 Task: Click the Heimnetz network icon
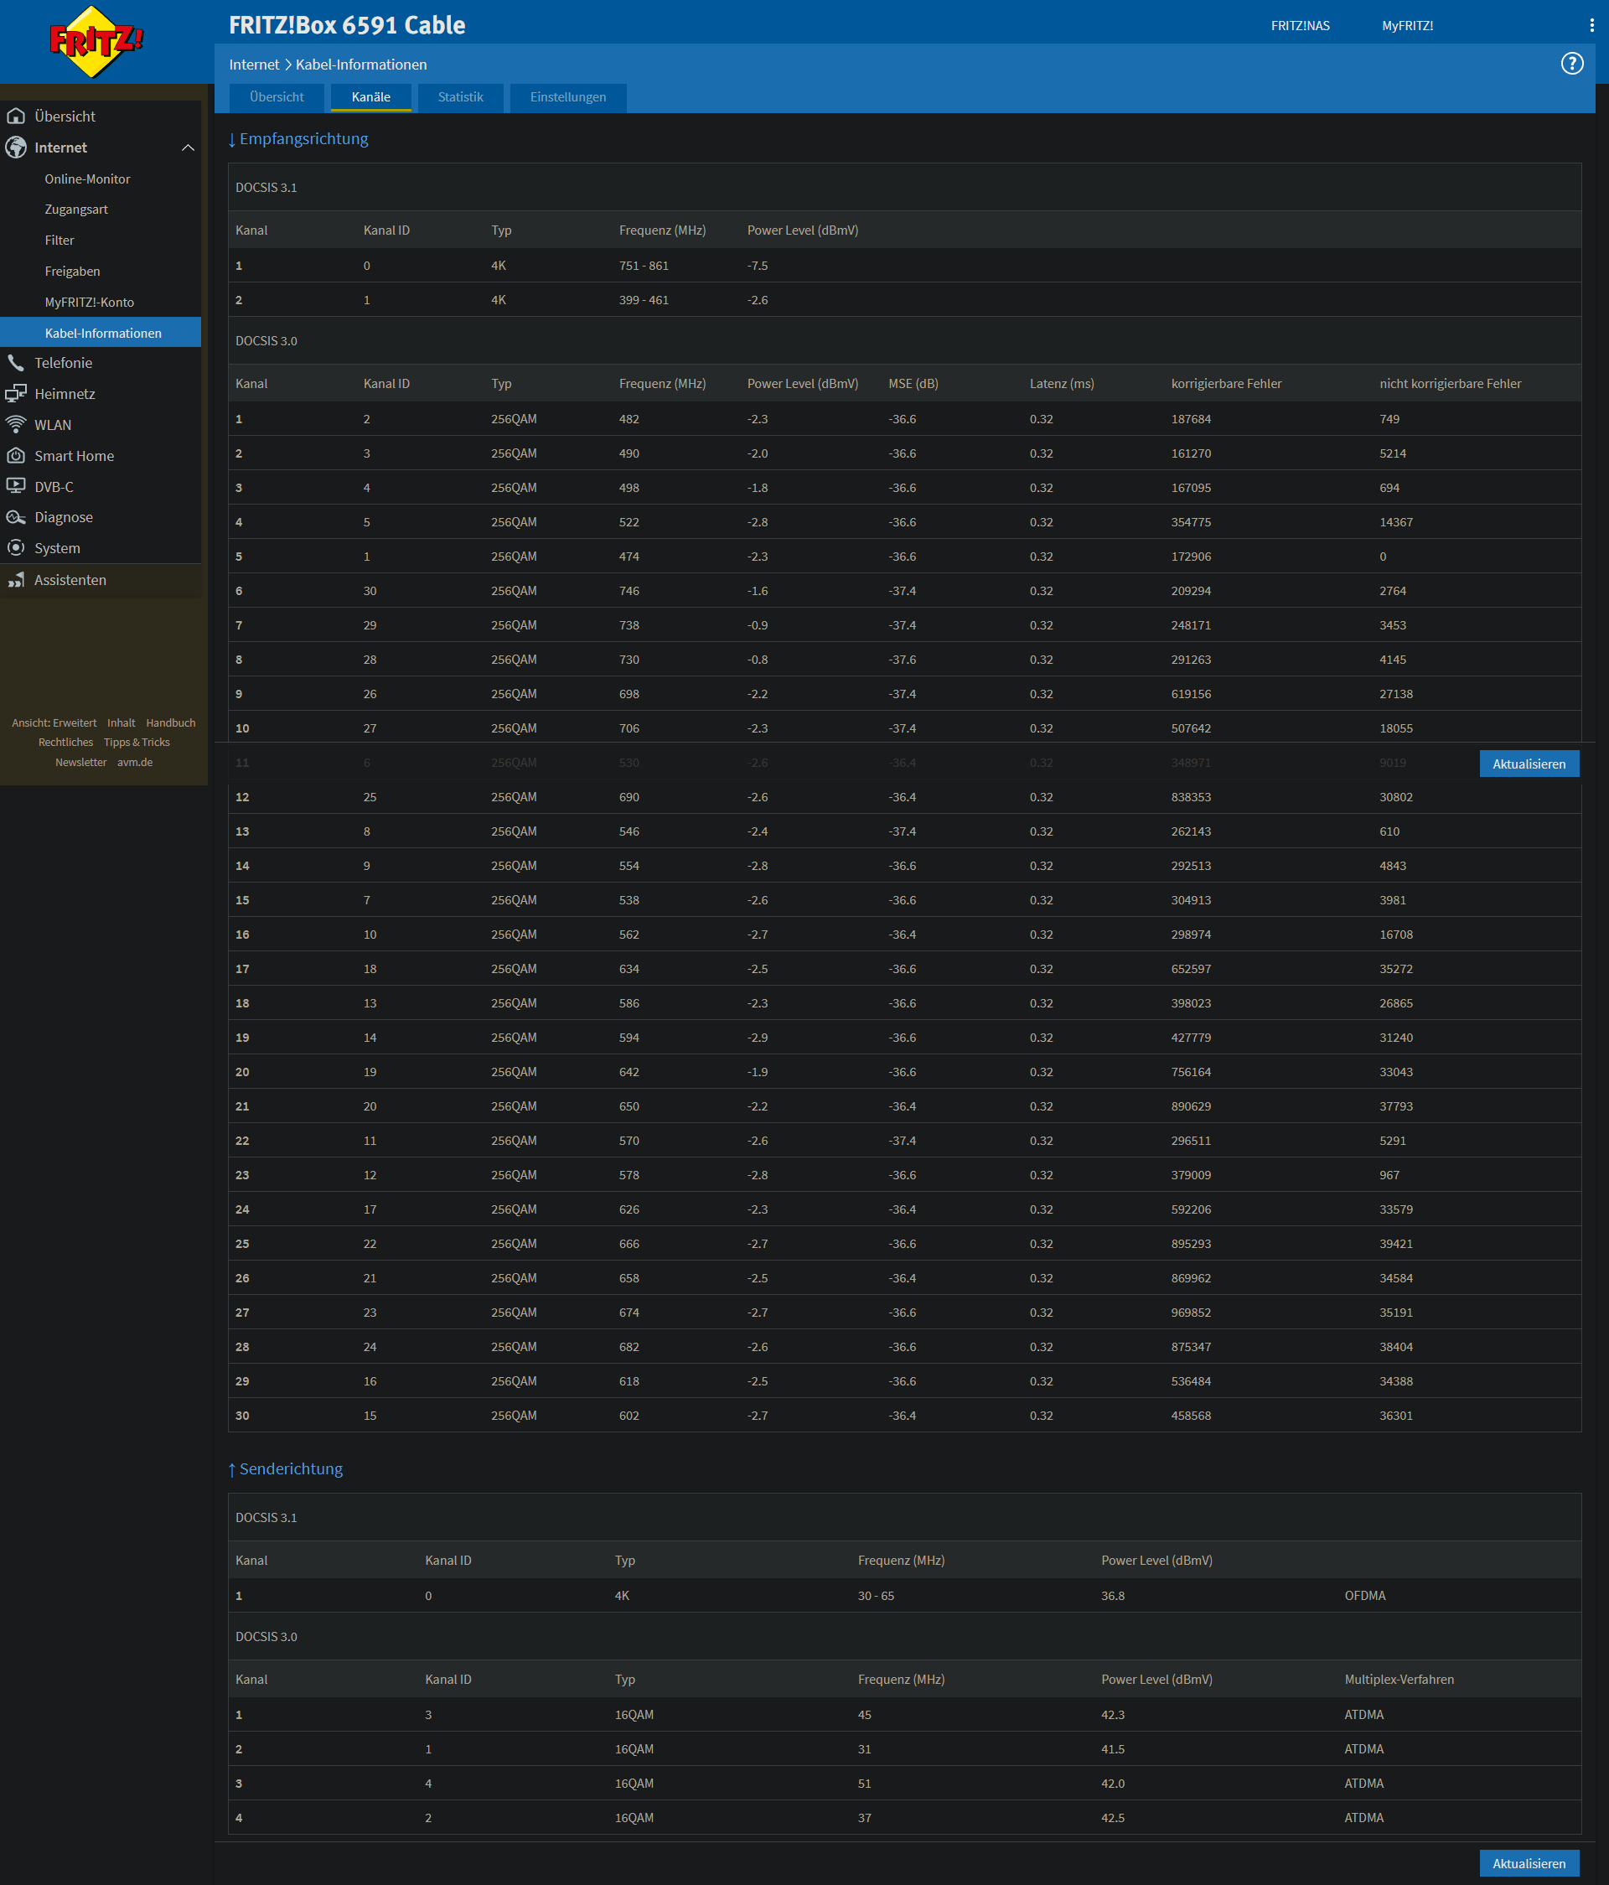click(15, 394)
